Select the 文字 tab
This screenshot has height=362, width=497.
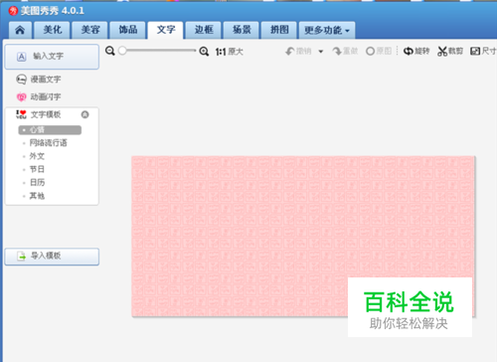165,30
